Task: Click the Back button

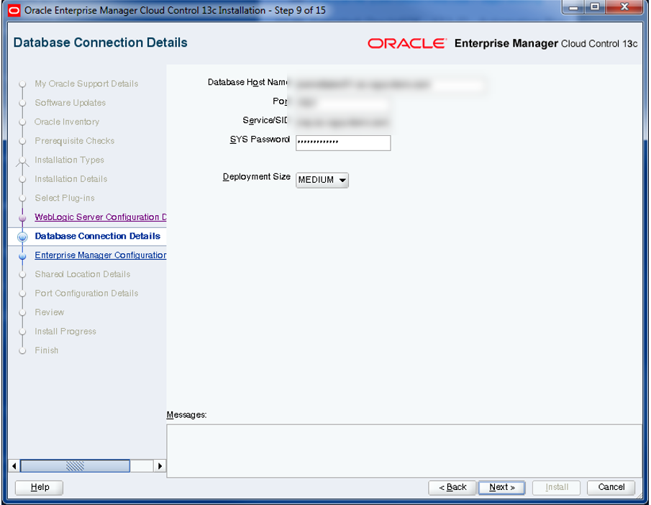Action: click(452, 487)
